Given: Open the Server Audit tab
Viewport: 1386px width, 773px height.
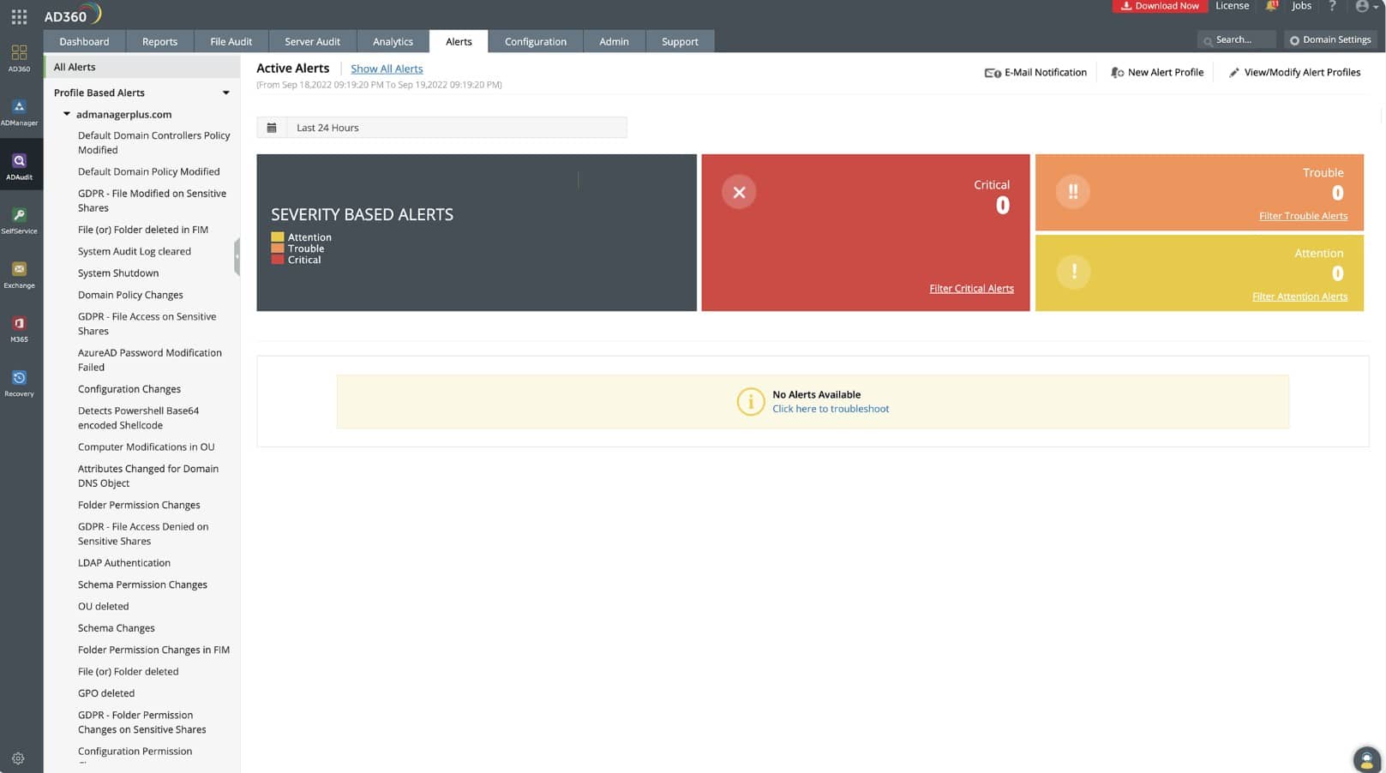Looking at the screenshot, I should click(312, 41).
